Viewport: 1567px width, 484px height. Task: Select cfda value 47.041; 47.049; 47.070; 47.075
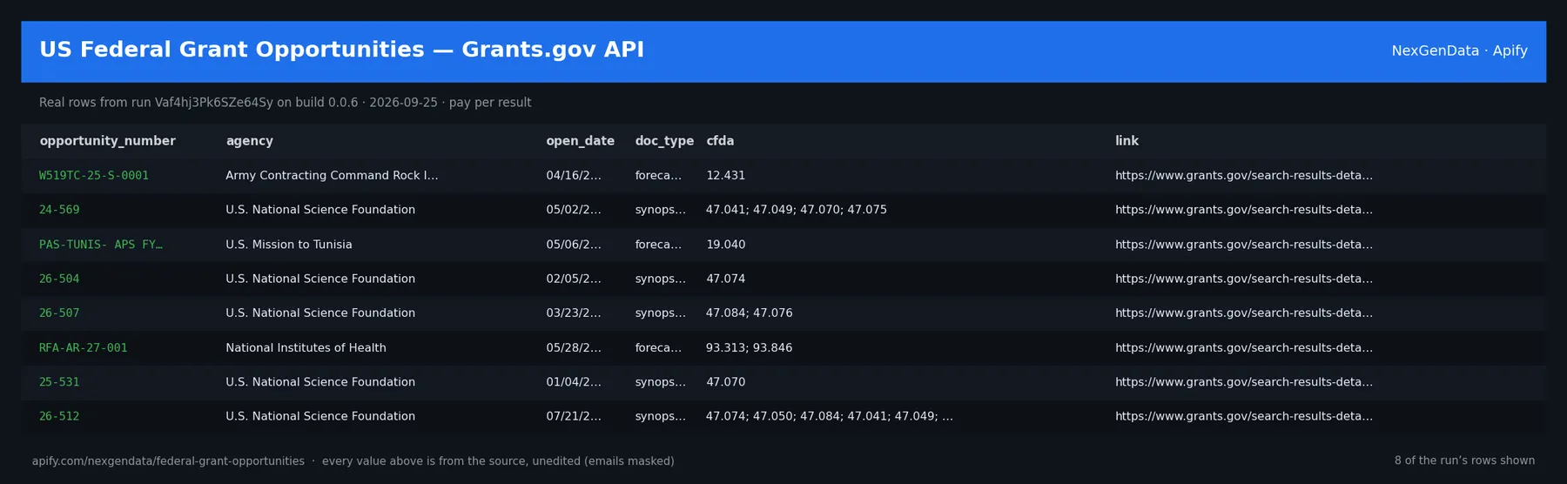click(x=797, y=210)
